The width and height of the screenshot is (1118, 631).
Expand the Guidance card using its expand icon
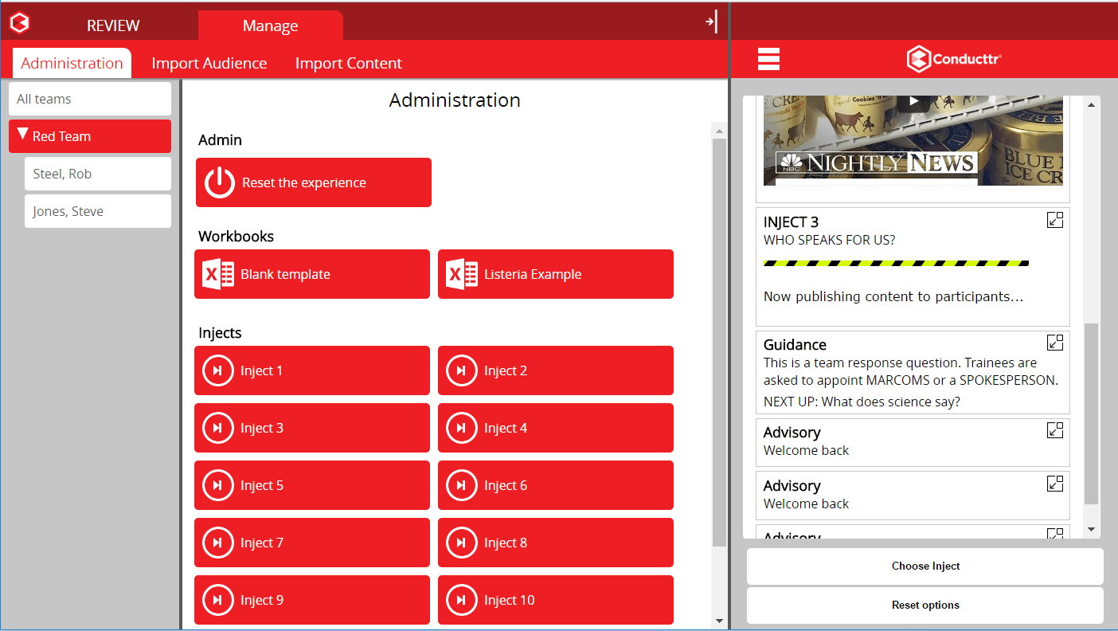click(1055, 343)
